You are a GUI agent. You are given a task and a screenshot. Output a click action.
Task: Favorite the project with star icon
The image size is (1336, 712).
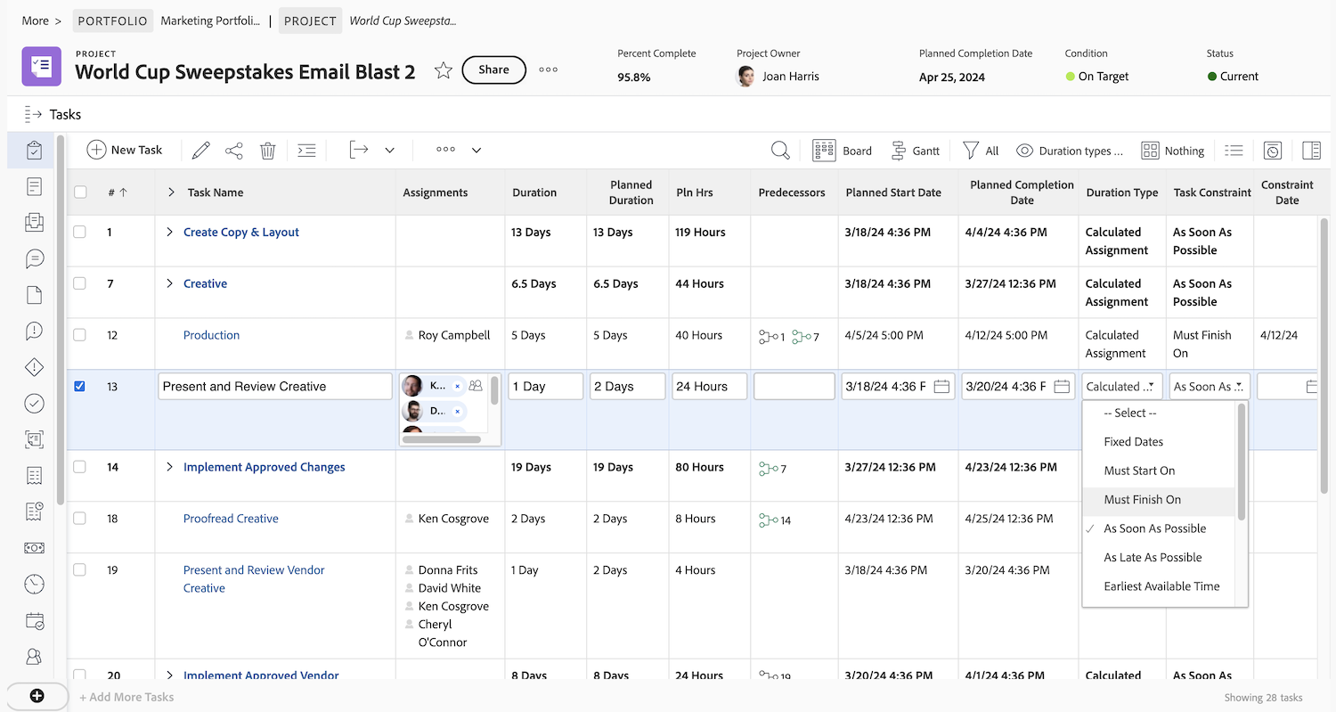444,70
